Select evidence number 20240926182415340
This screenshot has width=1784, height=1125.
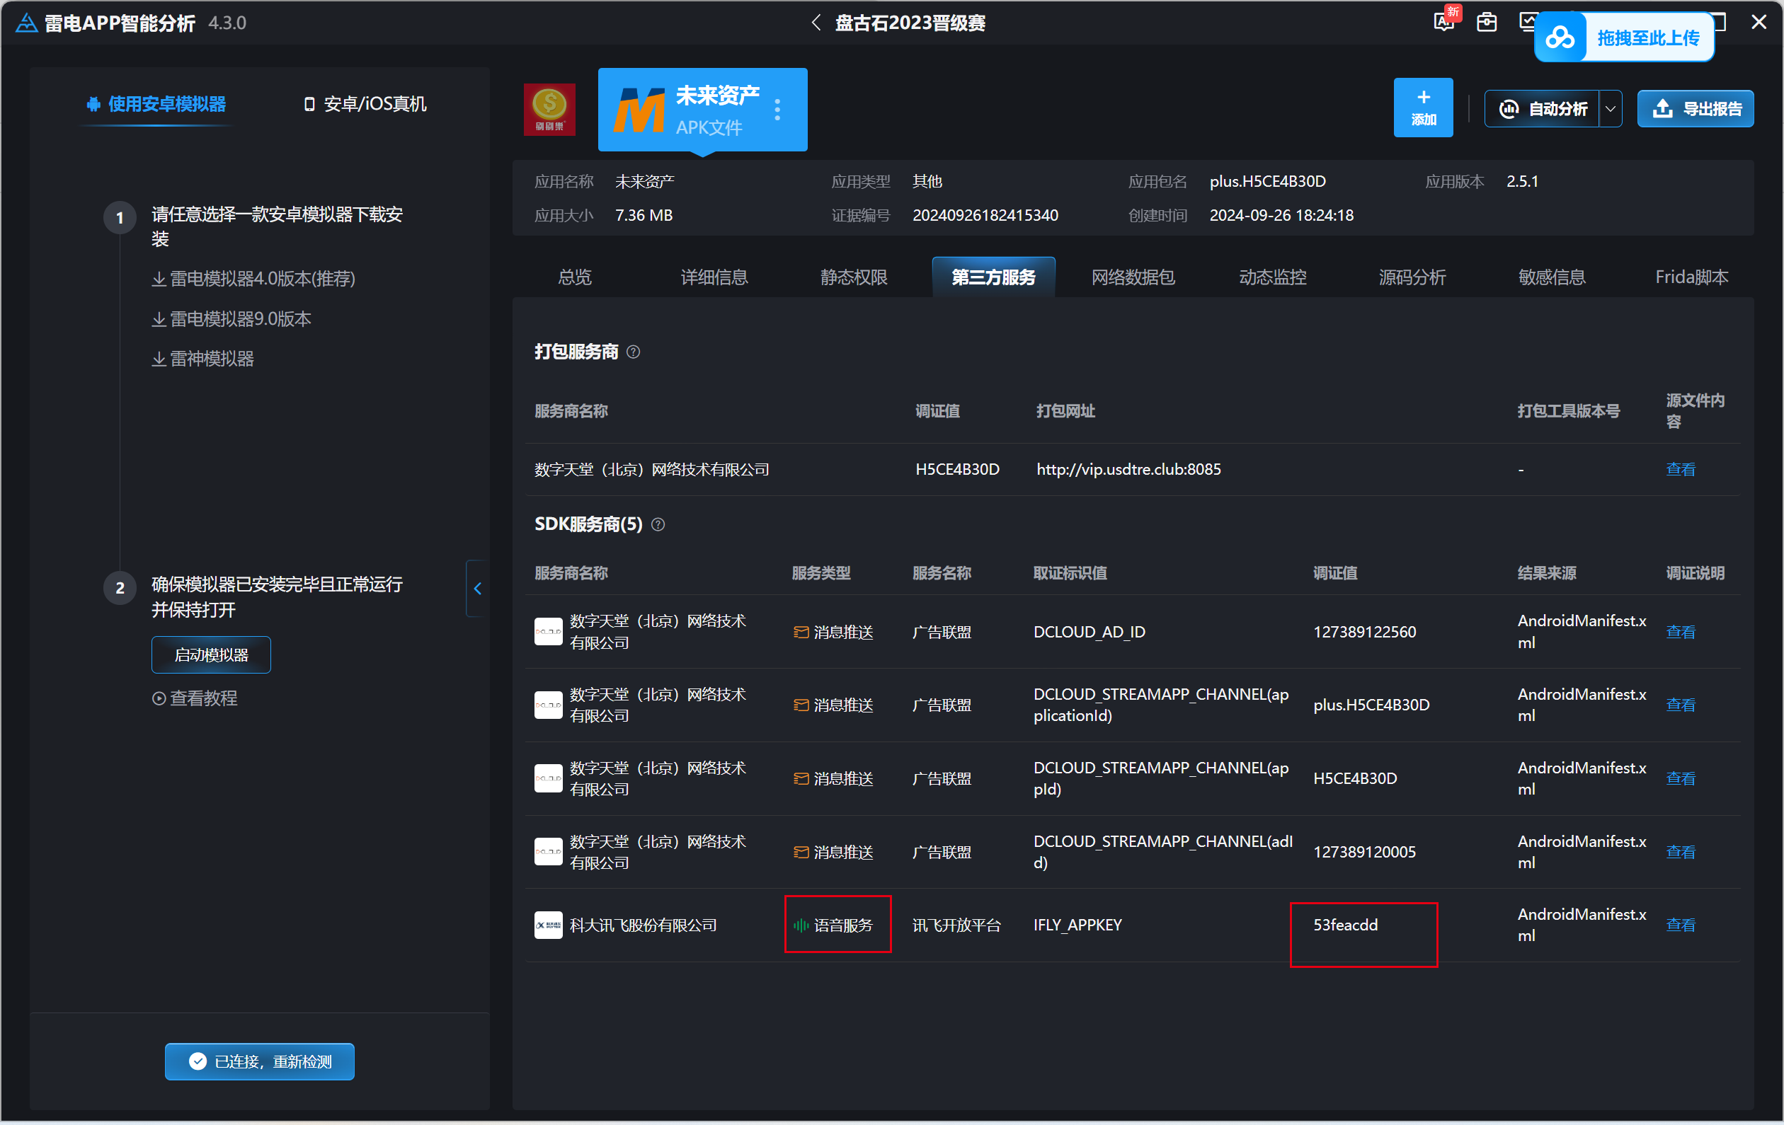tap(985, 215)
